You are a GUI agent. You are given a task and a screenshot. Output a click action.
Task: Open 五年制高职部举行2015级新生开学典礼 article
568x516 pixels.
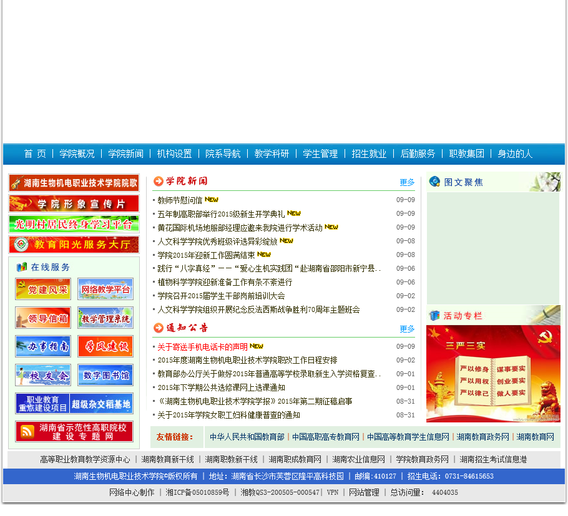click(x=221, y=213)
